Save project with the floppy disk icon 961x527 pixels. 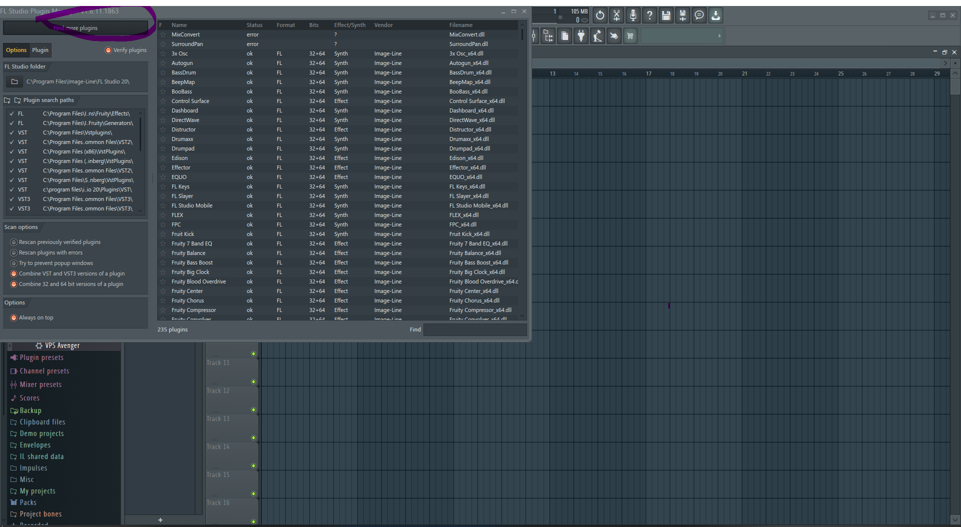[x=666, y=15]
